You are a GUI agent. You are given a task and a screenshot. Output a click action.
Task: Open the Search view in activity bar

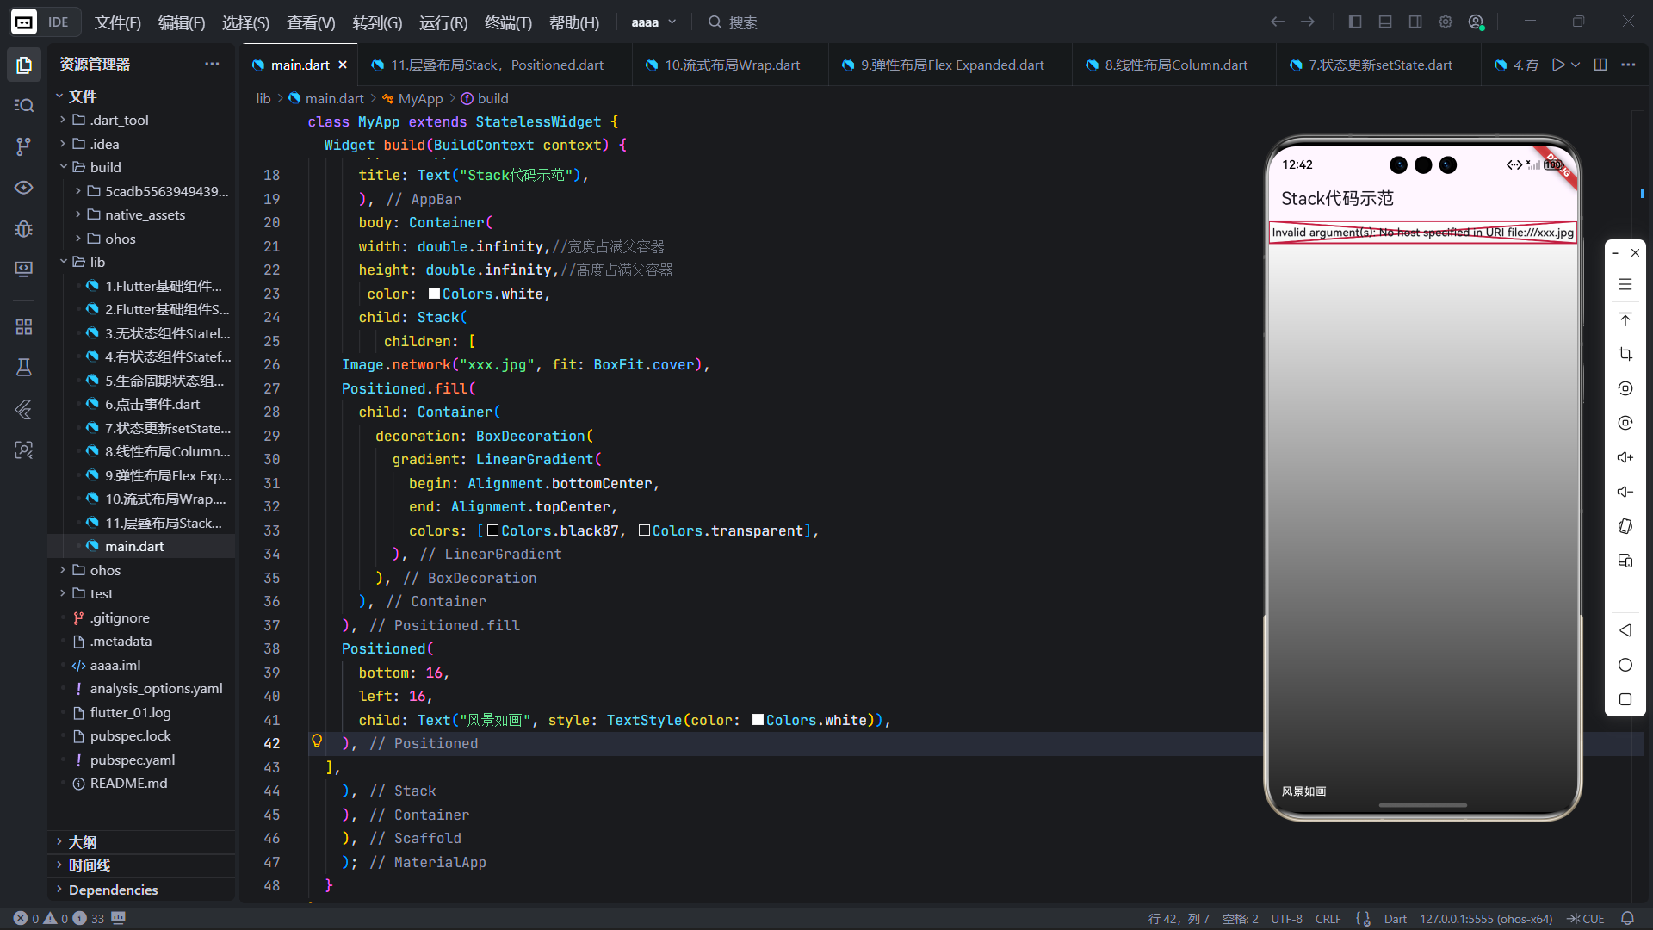[x=24, y=105]
